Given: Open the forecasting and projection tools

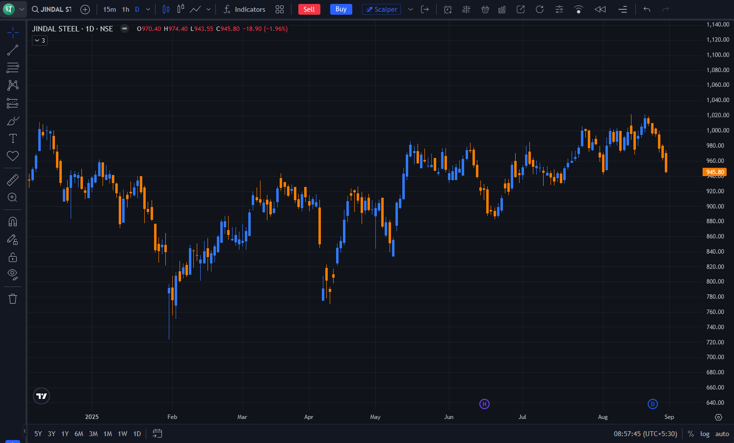Looking at the screenshot, I should point(13,103).
